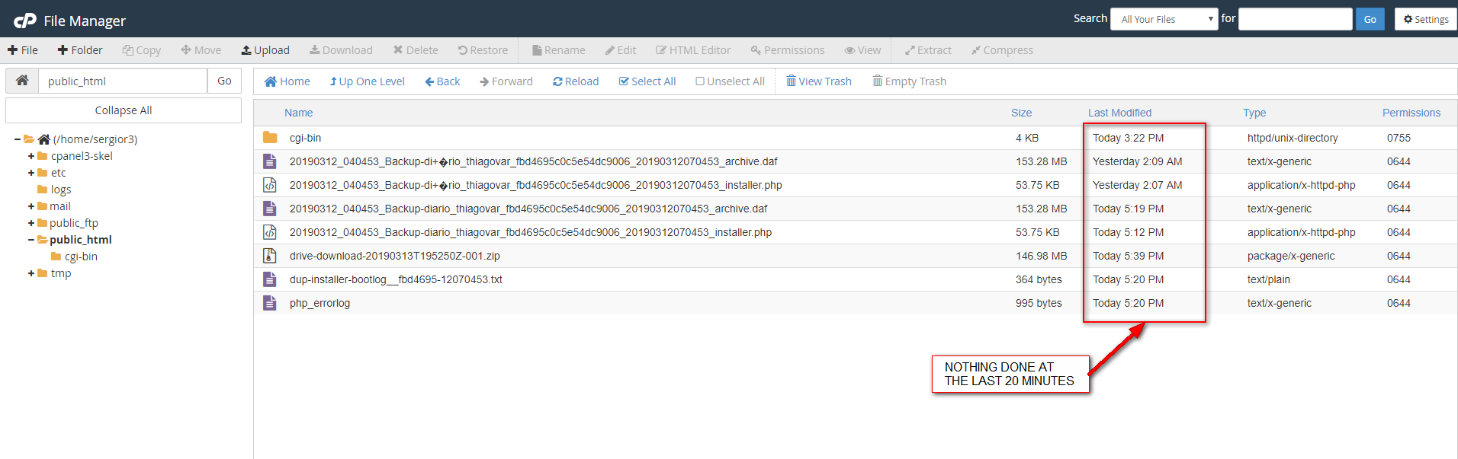Viewport: 1458px width, 459px height.
Task: Click Unselect All
Action: click(x=730, y=81)
